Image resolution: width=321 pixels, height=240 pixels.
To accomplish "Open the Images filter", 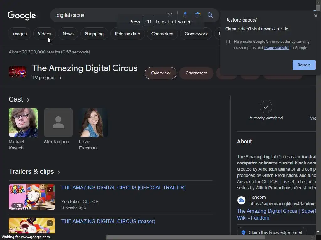I will [x=19, y=34].
